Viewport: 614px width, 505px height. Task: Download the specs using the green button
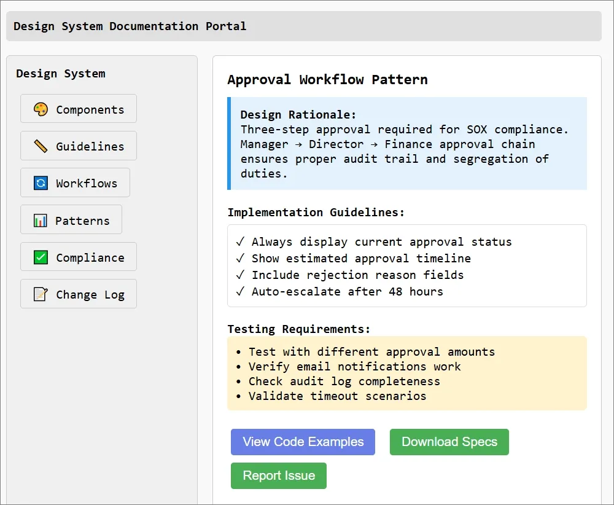click(449, 442)
